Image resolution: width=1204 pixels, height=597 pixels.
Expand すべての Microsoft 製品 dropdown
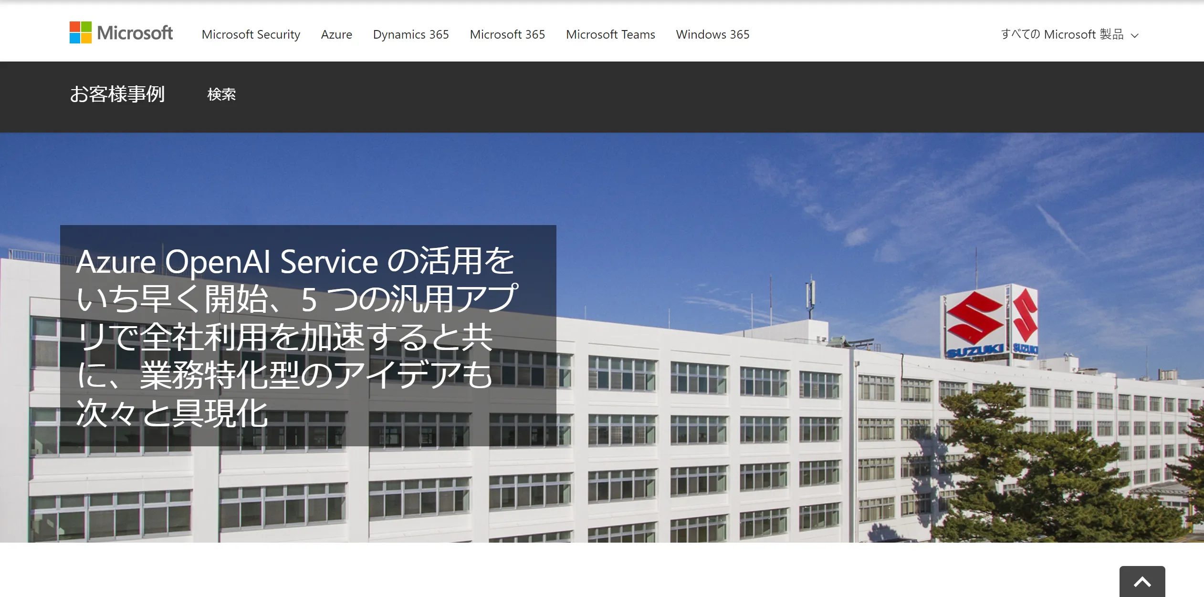click(x=1069, y=34)
